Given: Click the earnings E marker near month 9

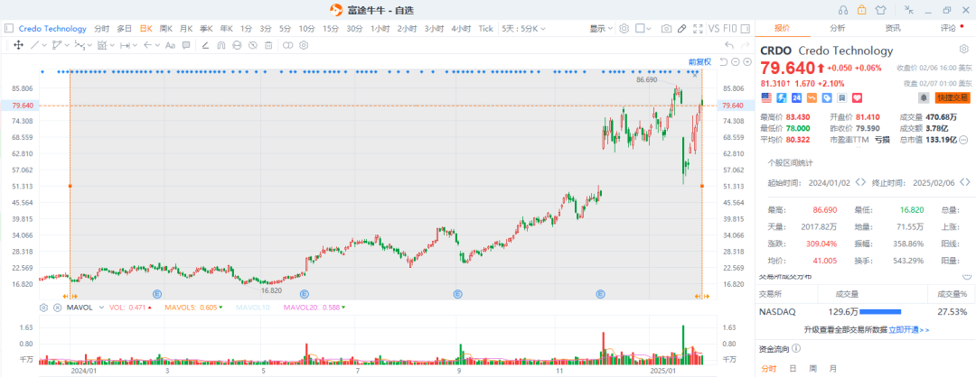Looking at the screenshot, I should click(x=457, y=293).
